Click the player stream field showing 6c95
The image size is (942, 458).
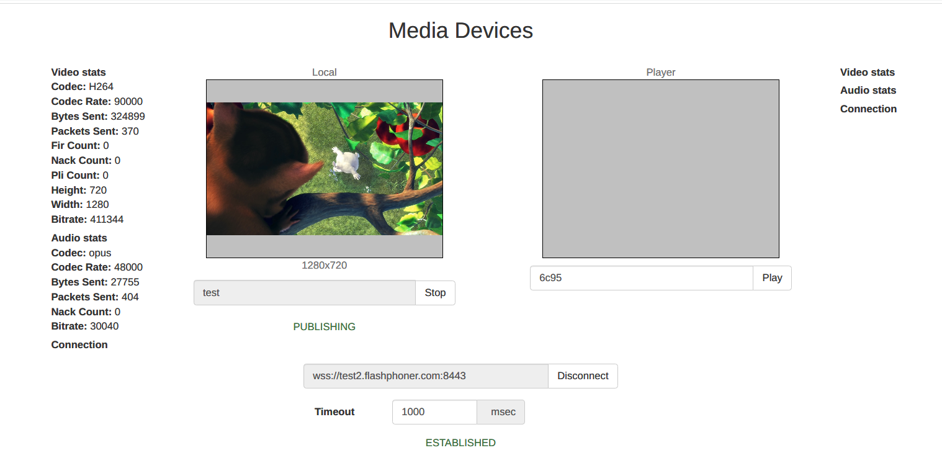[641, 278]
